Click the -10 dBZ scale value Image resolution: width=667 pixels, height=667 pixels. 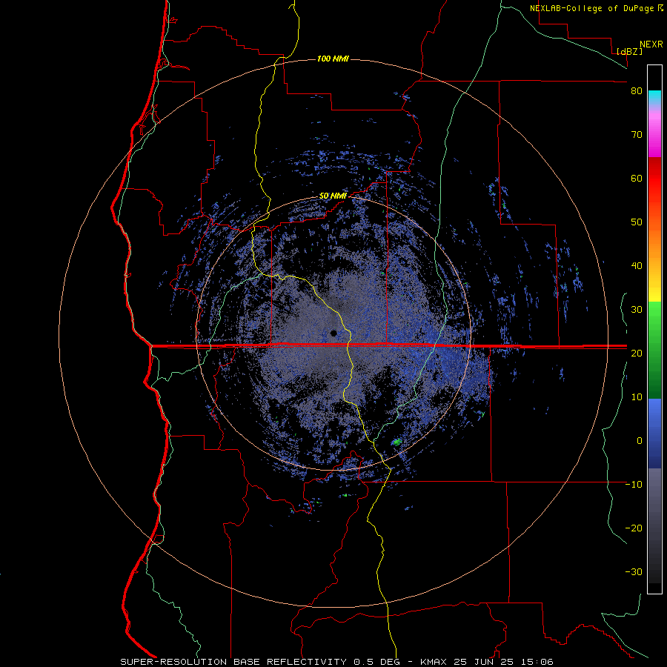pyautogui.click(x=634, y=485)
